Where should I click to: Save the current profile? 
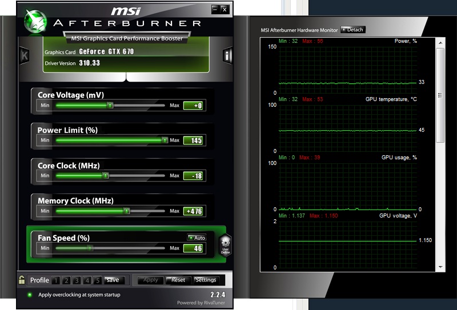pos(114,280)
